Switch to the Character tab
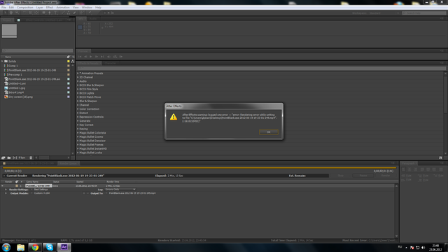This screenshot has width=448, height=252. click(x=110, y=63)
